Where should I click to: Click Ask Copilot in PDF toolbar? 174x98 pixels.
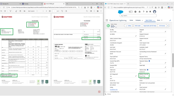point(31,11)
